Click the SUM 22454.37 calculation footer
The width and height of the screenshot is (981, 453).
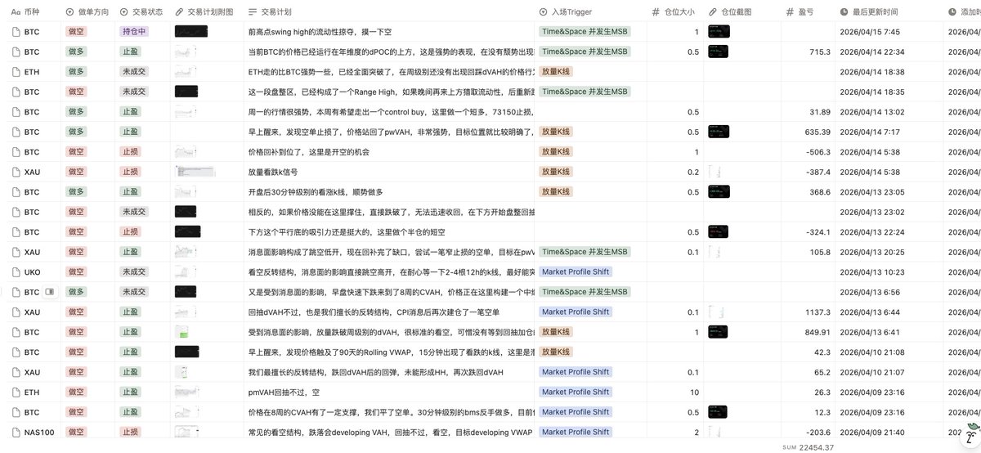point(808,447)
